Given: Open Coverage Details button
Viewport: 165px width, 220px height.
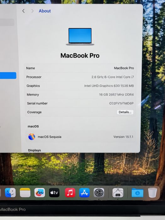Looking at the screenshot, I should [x=125, y=112].
